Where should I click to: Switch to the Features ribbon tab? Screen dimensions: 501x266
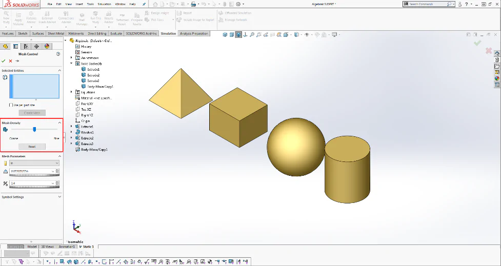click(8, 33)
